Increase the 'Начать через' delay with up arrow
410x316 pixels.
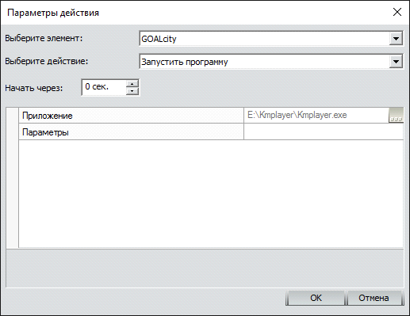click(132, 84)
